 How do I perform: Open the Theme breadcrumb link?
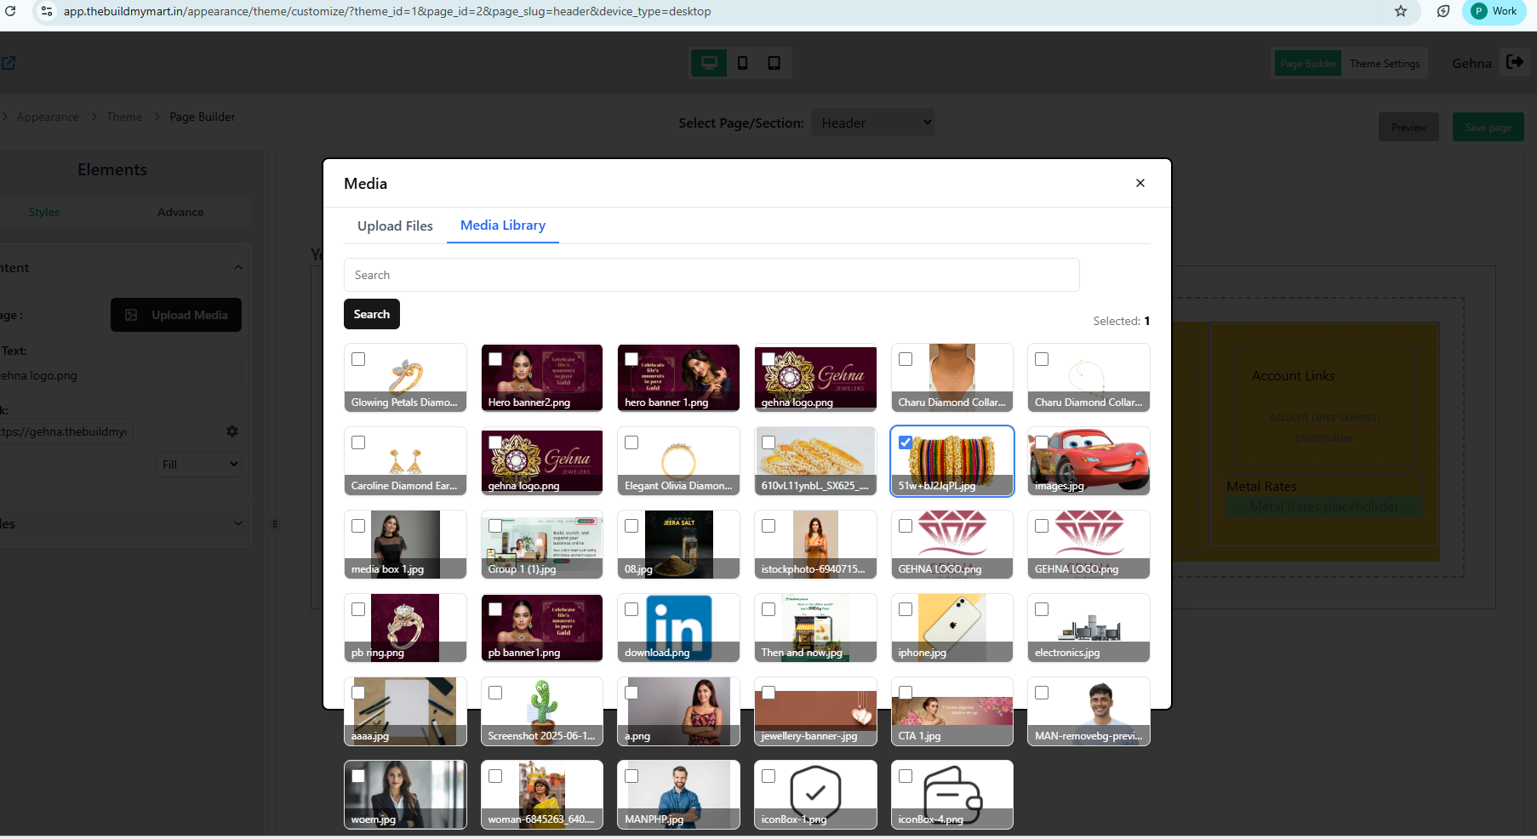pos(124,117)
